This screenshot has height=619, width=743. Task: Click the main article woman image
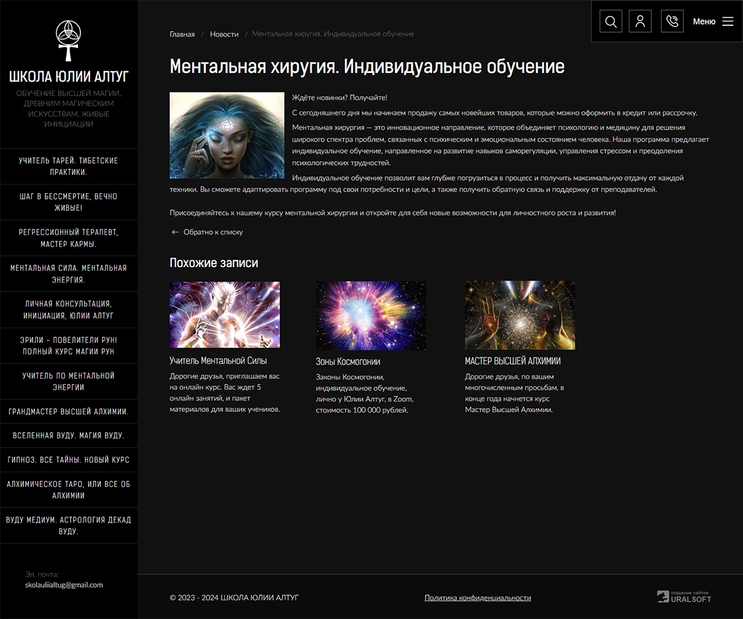coord(227,135)
